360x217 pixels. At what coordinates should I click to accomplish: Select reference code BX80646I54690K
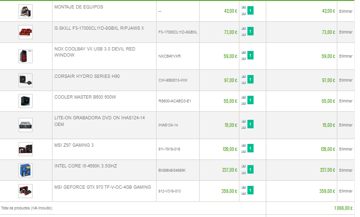172,170
